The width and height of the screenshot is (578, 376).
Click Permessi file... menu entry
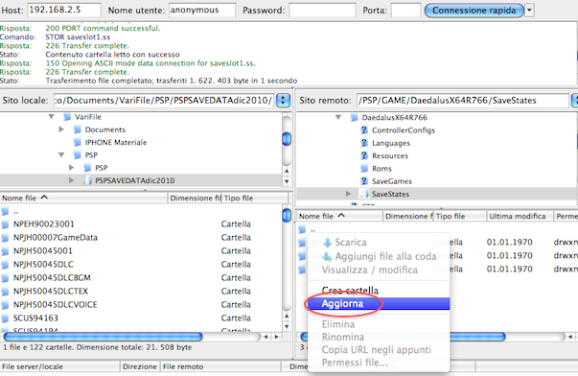(379, 363)
